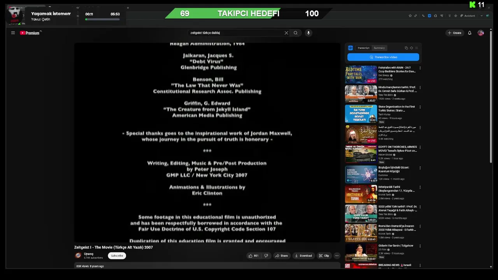Click Yaşamak İstemem song title in overlay

click(51, 14)
